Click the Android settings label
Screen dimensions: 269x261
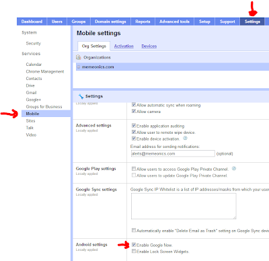point(91,245)
